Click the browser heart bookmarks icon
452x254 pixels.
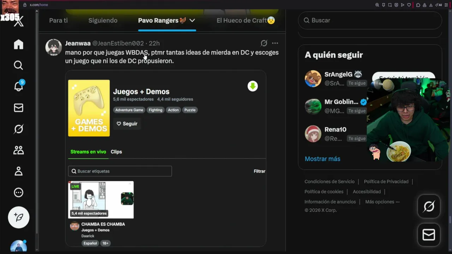point(409,5)
